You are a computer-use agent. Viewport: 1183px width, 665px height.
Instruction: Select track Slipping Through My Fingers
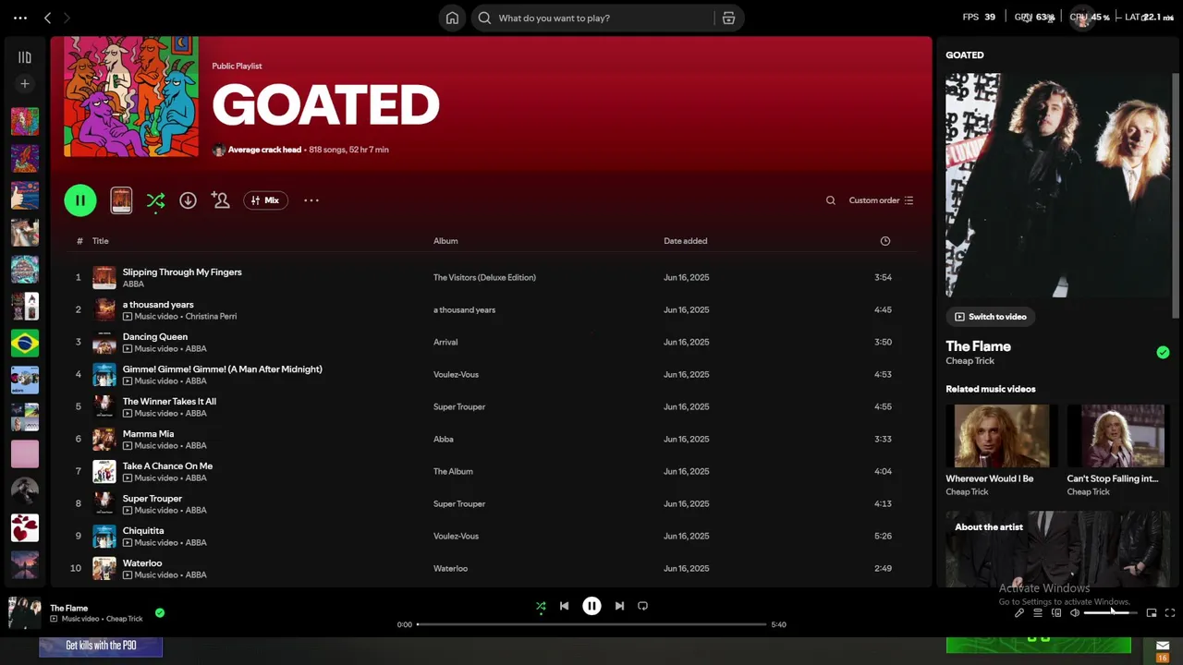182,272
